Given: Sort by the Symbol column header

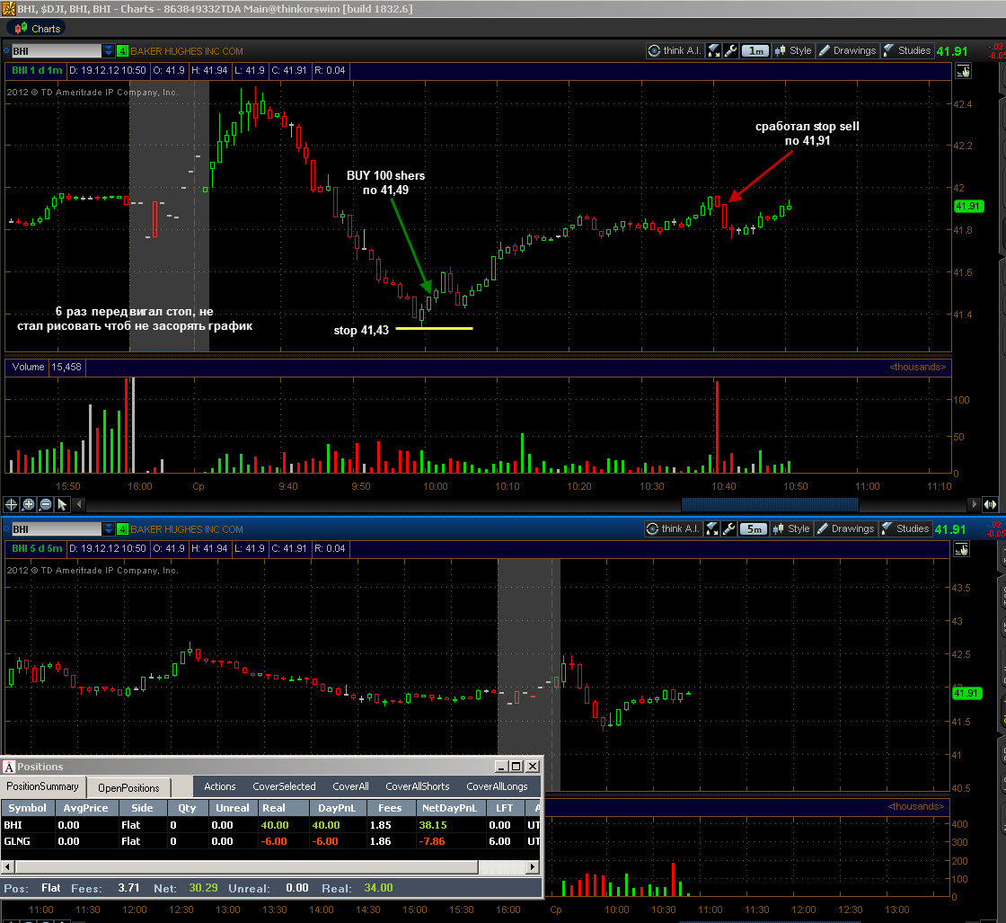Looking at the screenshot, I should 28,807.
